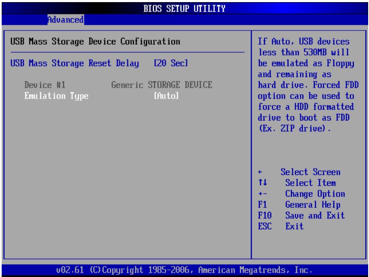Click the Device #1 entry
This screenshot has width=369, height=277.
pos(45,85)
